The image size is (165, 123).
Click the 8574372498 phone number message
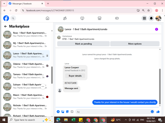pos(71,83)
